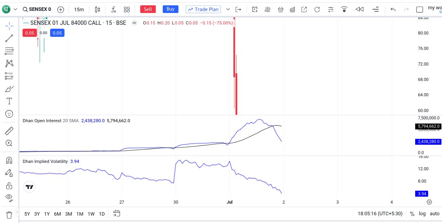Select the horizontal lines Fibonacci tool
Screen dimensions: 442x223
(9, 51)
